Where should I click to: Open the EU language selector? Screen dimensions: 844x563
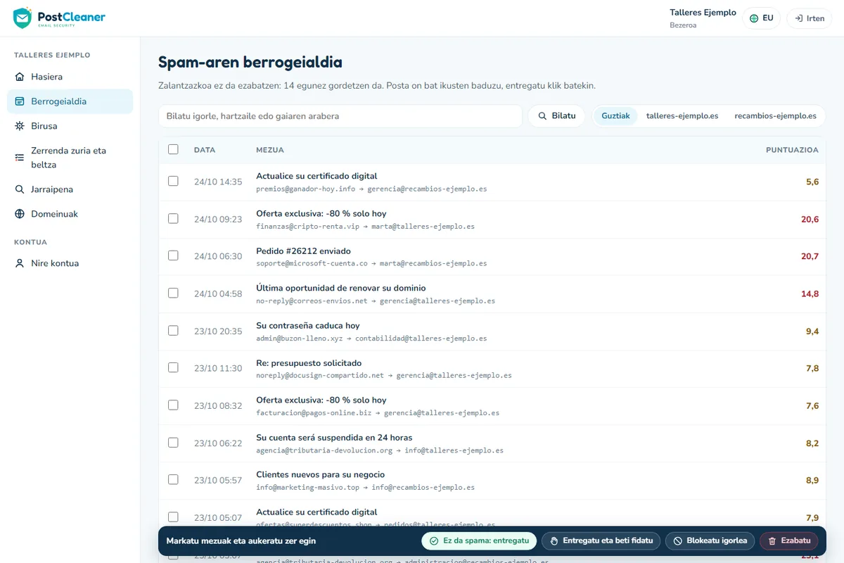pos(762,18)
